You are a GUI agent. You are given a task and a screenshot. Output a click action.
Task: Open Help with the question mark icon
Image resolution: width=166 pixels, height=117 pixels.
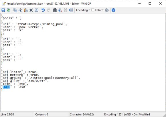[x=114, y=10]
